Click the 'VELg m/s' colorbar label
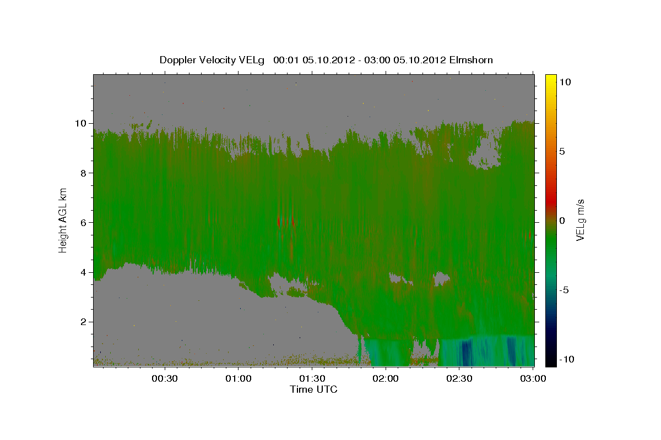 coord(580,220)
